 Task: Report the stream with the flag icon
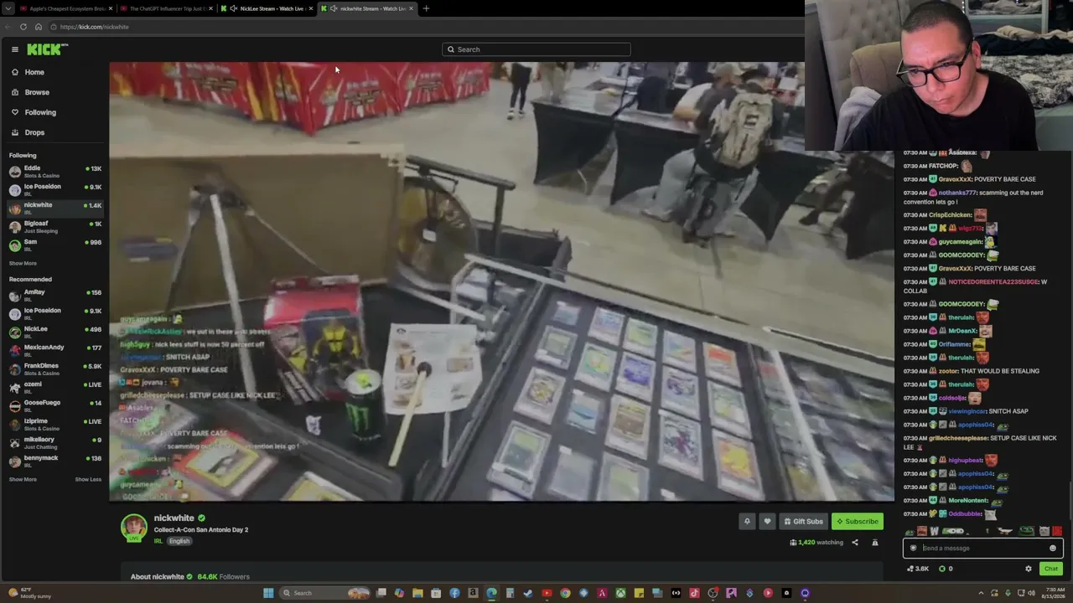pos(875,543)
